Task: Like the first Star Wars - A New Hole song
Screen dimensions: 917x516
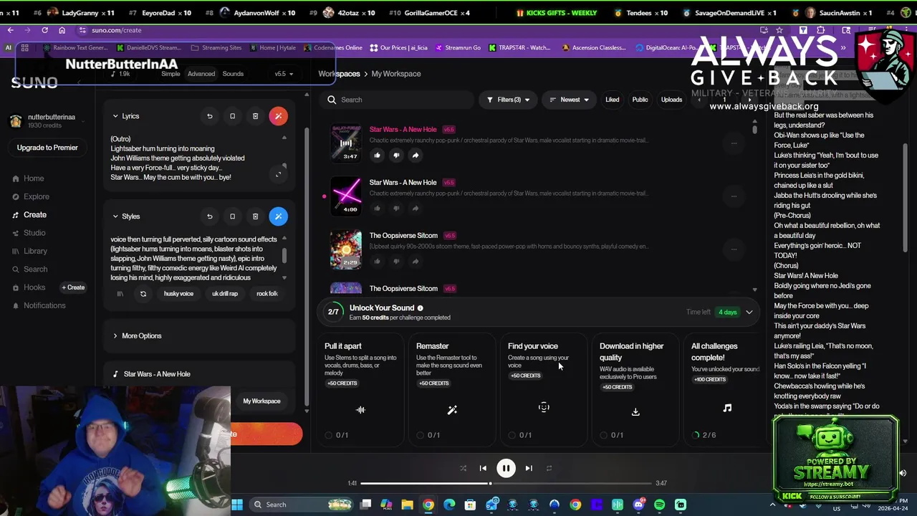Action: pyautogui.click(x=378, y=155)
